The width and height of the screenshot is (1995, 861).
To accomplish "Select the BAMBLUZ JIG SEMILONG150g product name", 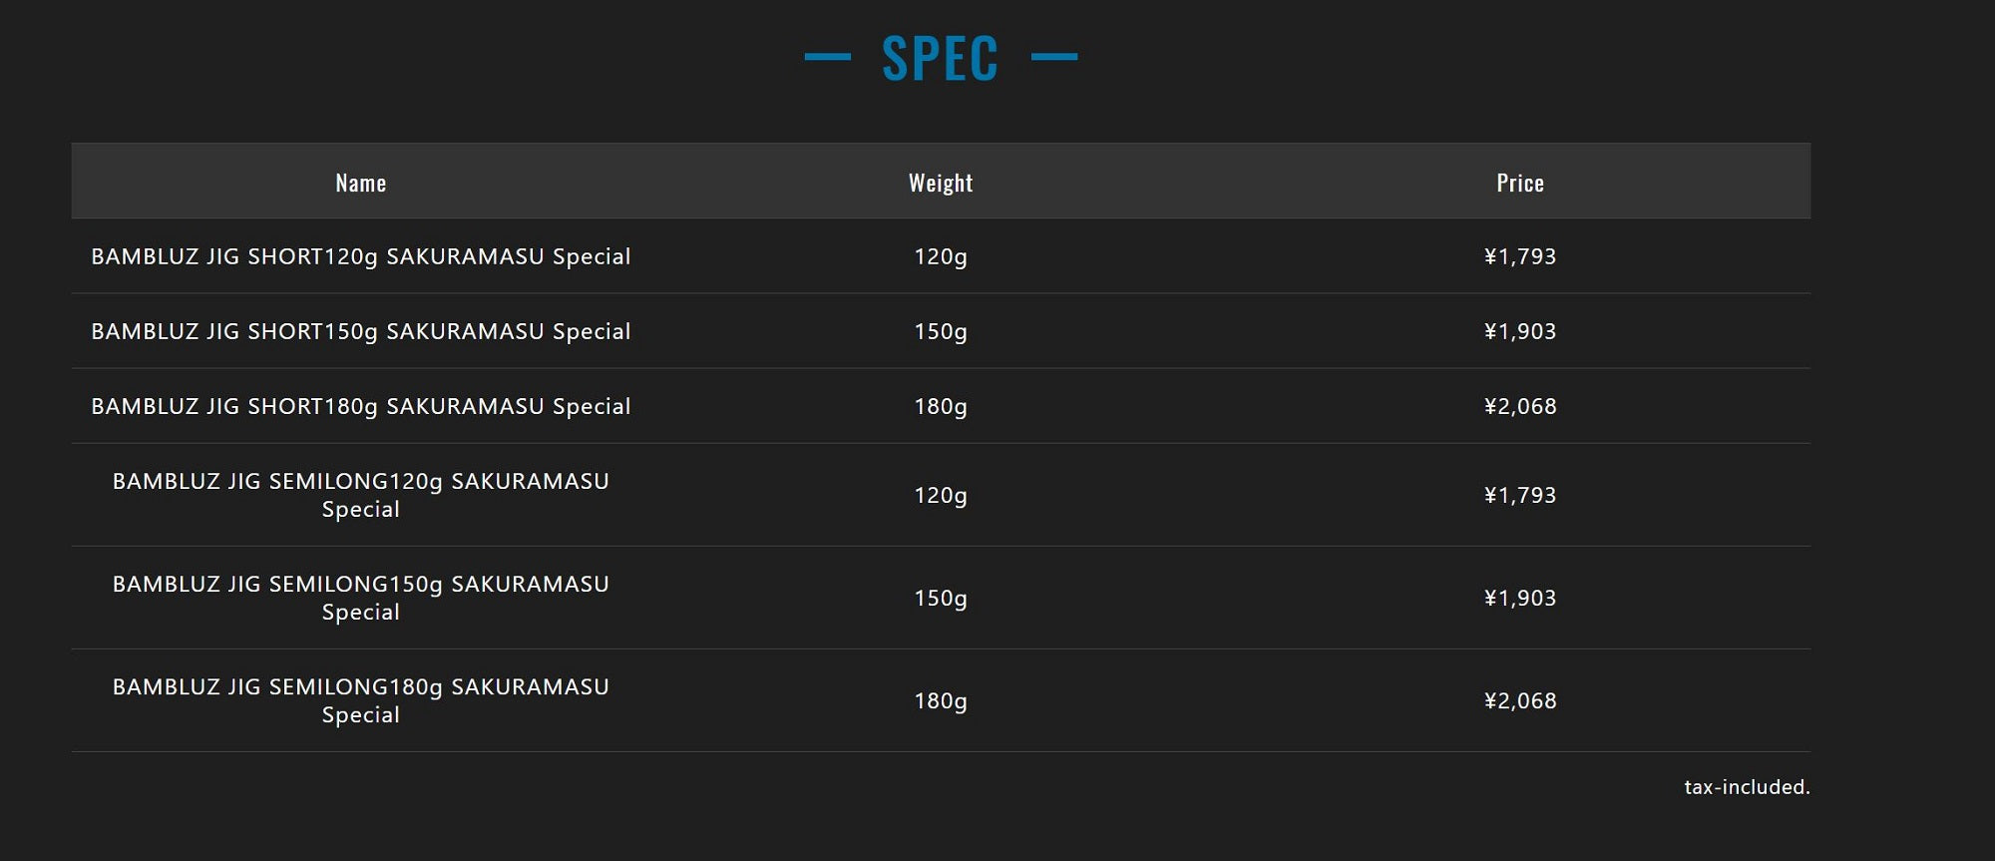I will [360, 598].
